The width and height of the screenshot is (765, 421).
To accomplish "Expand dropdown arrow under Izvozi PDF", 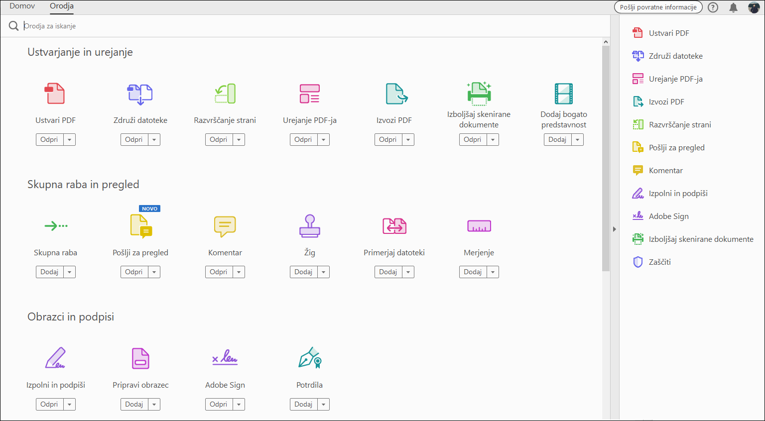I will pyautogui.click(x=408, y=140).
